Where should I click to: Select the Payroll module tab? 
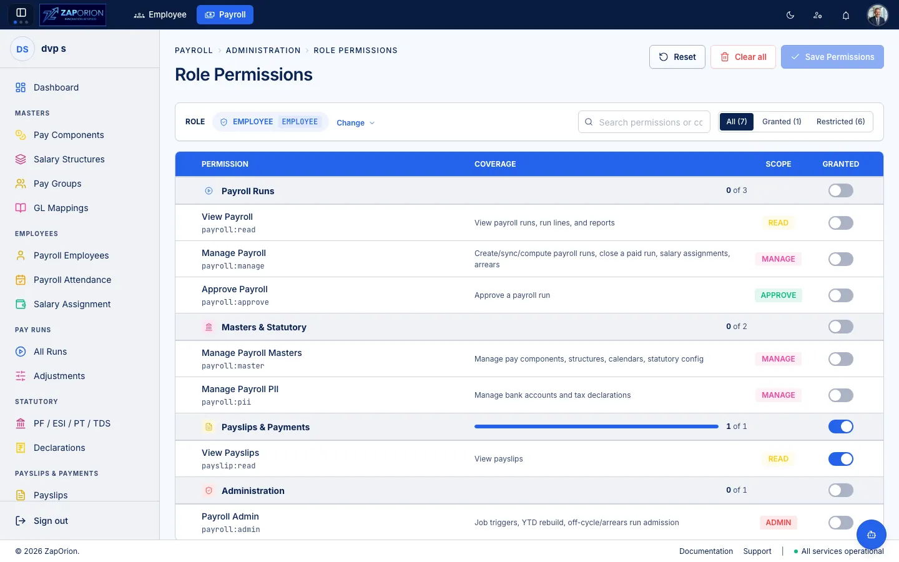pos(225,14)
